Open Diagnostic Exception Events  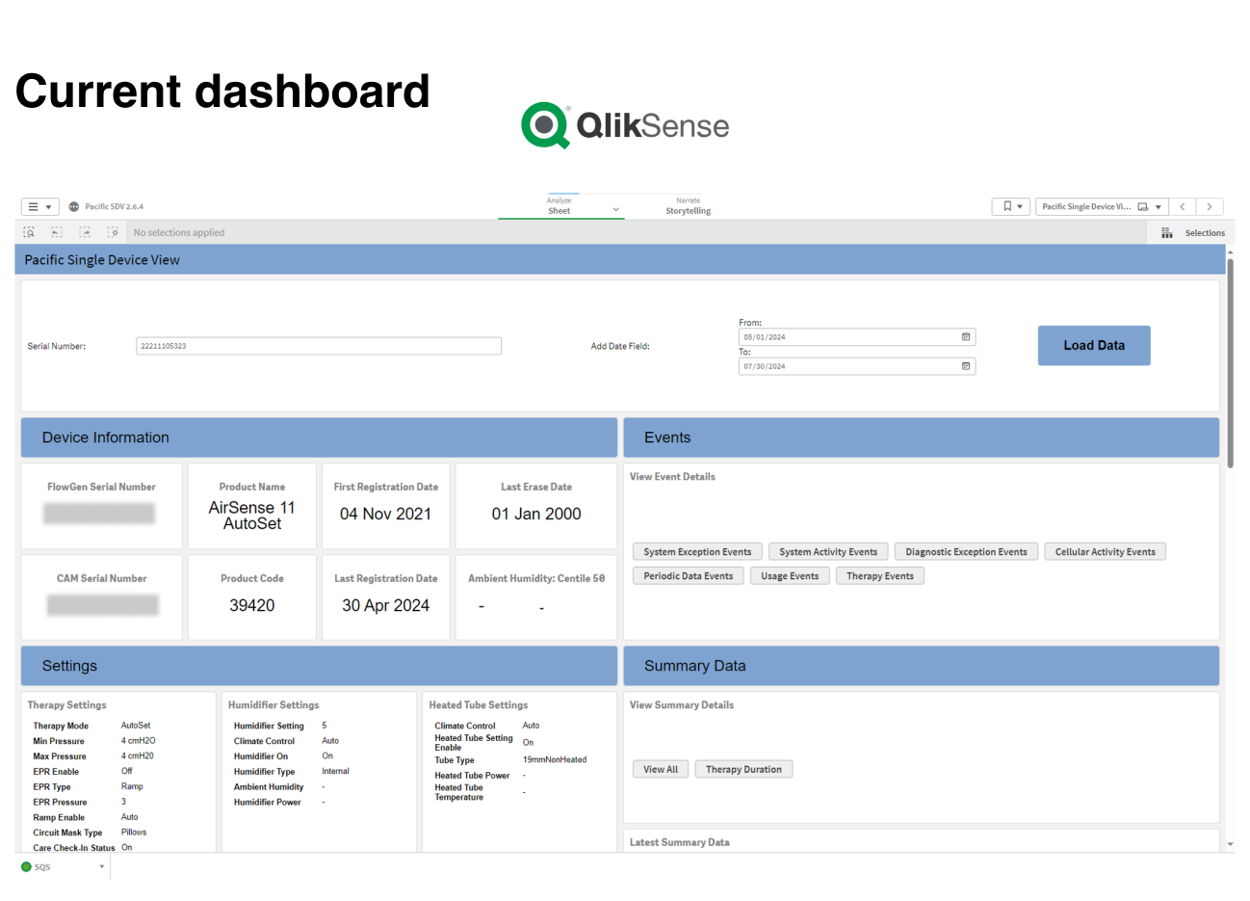pos(966,552)
